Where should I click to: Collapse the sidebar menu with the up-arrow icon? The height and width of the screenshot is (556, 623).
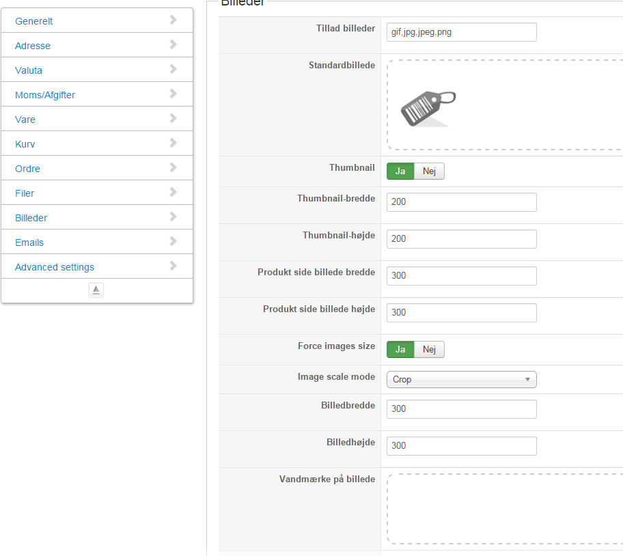pyautogui.click(x=96, y=290)
